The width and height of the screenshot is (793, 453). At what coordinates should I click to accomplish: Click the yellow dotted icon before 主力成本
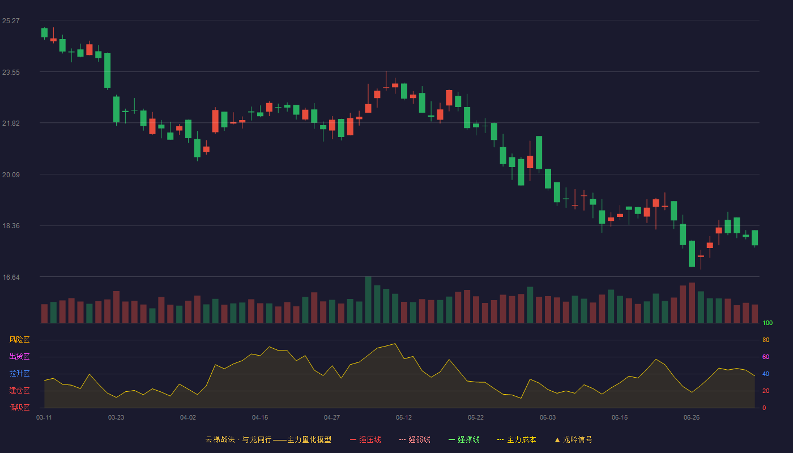(x=500, y=439)
